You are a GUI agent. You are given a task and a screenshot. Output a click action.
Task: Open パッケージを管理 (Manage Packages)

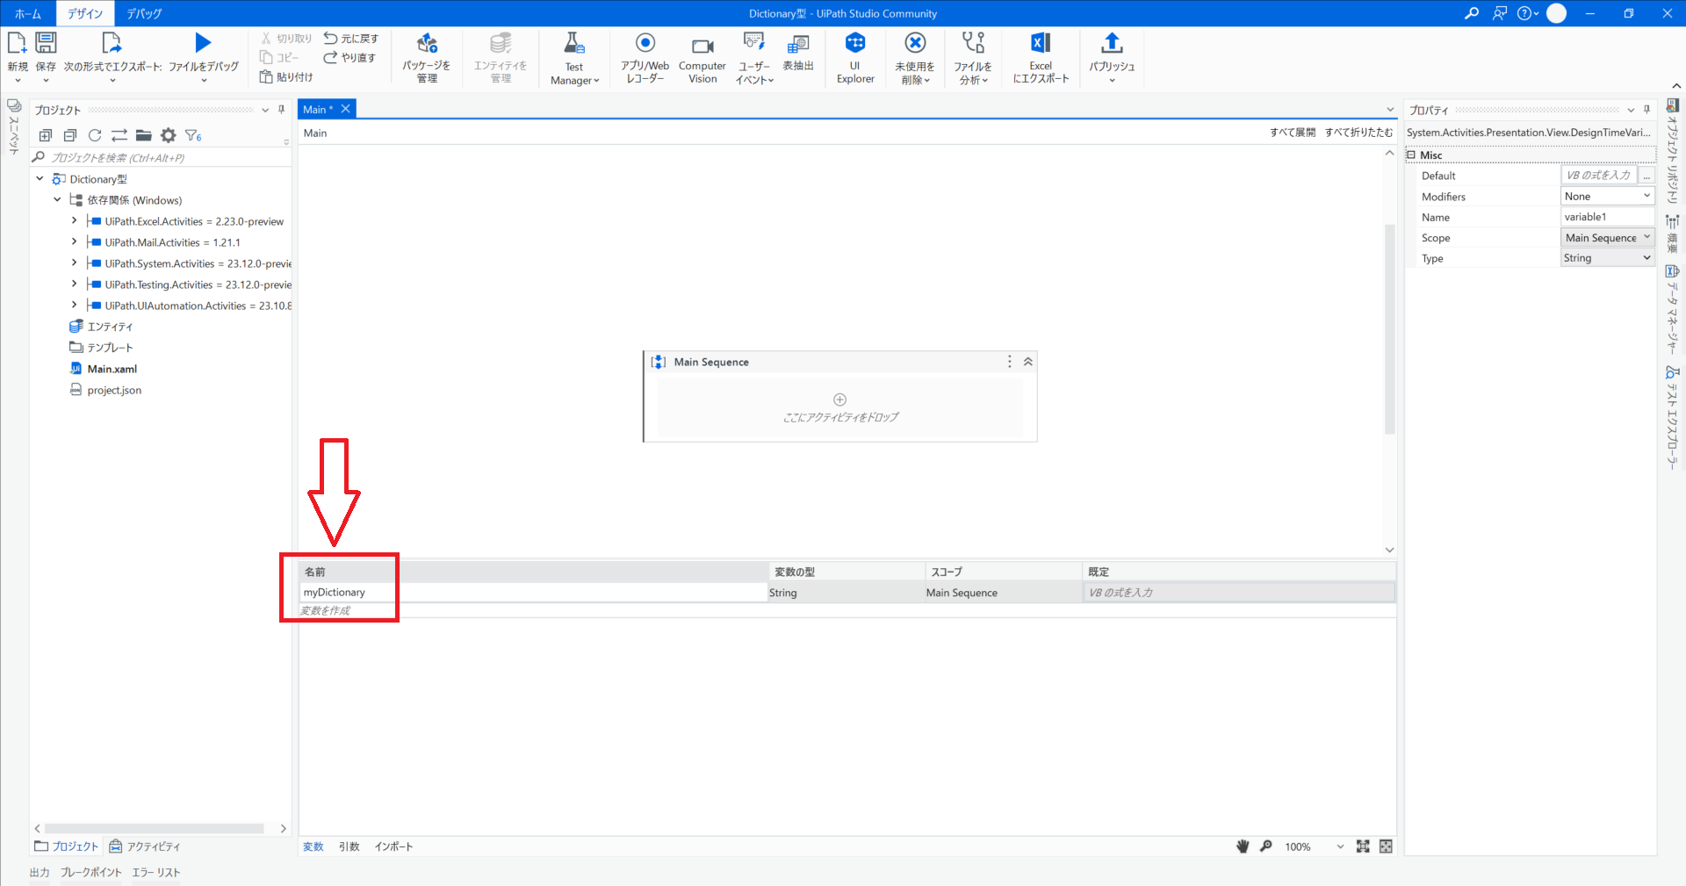click(x=427, y=57)
